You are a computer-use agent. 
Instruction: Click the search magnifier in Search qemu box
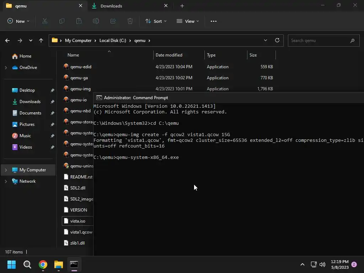click(352, 41)
